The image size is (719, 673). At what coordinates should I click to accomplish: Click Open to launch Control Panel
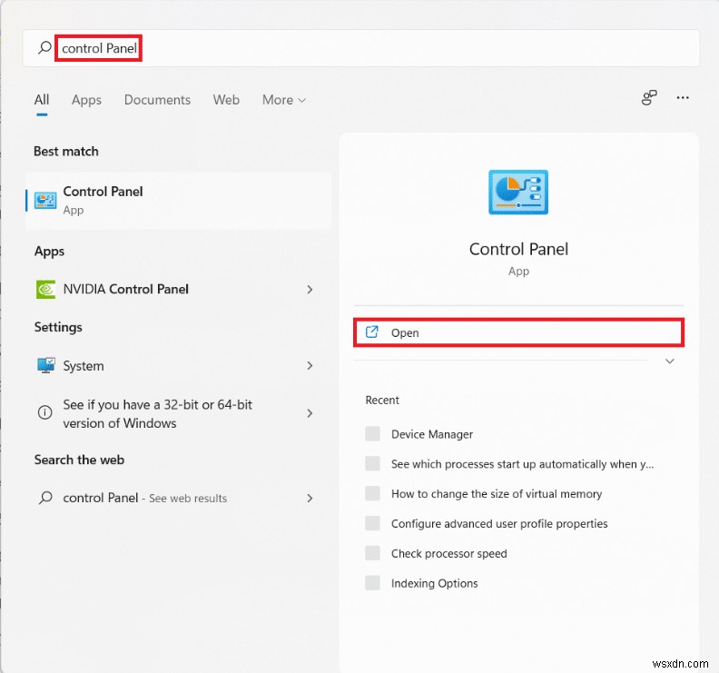point(518,332)
